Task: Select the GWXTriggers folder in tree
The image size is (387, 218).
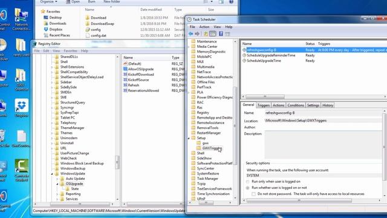Action: tap(212, 148)
